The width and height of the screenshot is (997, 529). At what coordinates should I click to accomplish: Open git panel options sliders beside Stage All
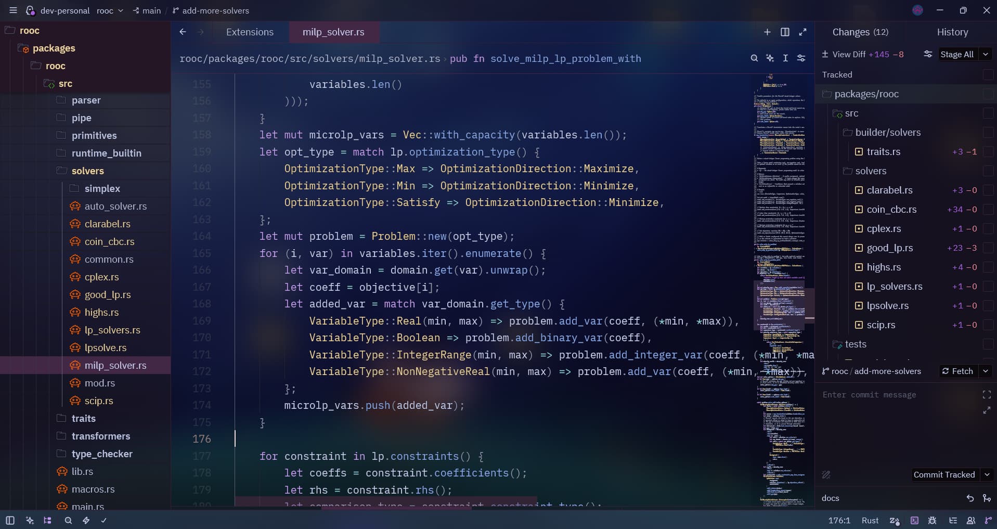(928, 54)
